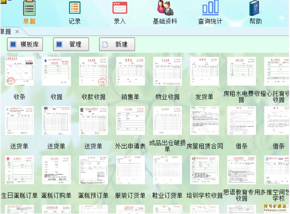
Task: Select the 收条 template thumbnail
Action: coord(19,71)
